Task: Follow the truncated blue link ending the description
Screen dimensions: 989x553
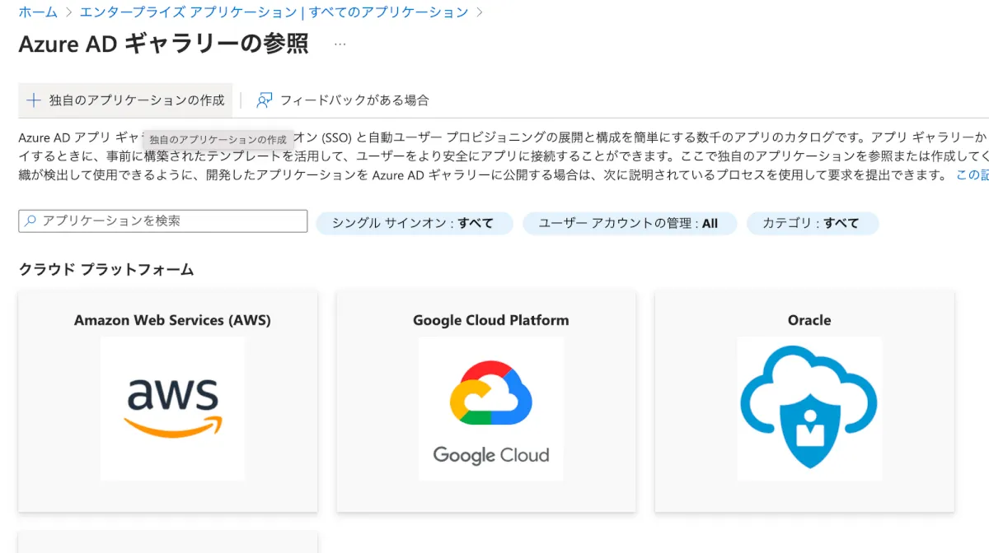Action: click(973, 174)
